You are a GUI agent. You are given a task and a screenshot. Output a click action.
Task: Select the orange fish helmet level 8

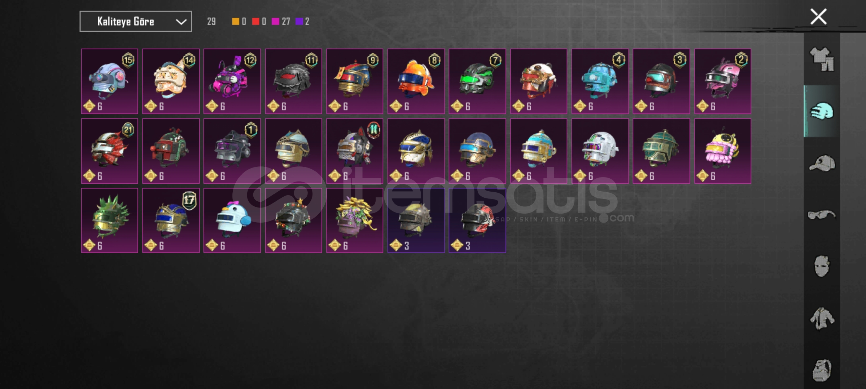[x=416, y=81]
